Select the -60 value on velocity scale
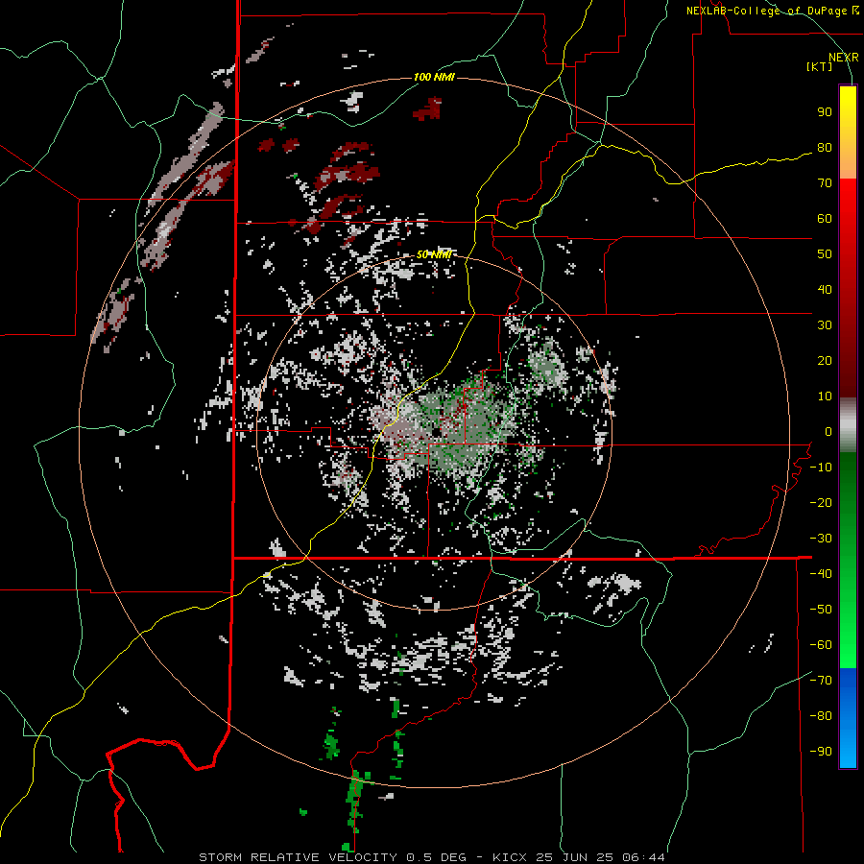 tap(821, 645)
